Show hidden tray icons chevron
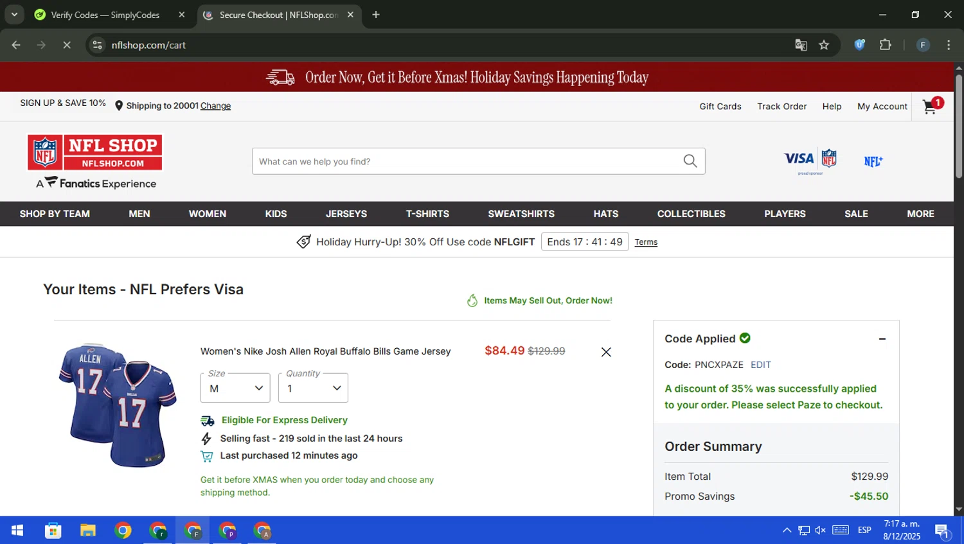This screenshot has height=544, width=964. point(787,531)
